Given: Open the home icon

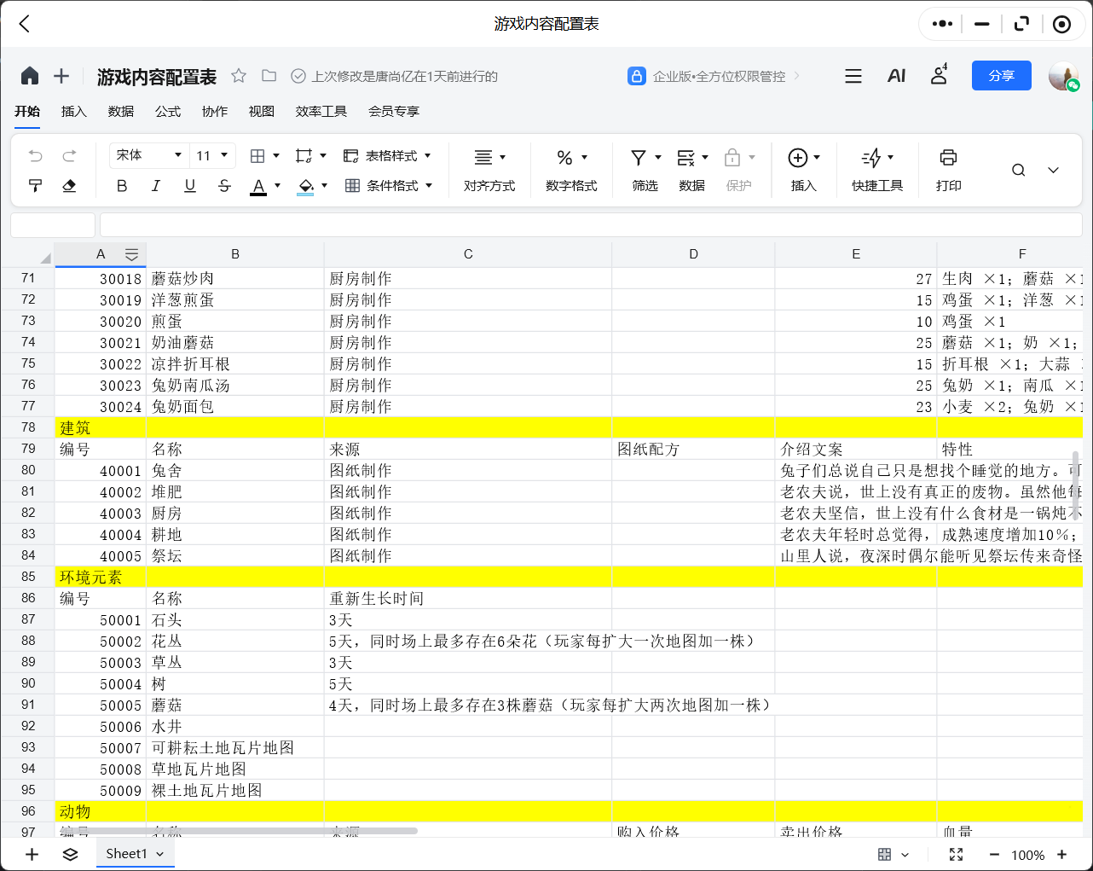Looking at the screenshot, I should [30, 76].
